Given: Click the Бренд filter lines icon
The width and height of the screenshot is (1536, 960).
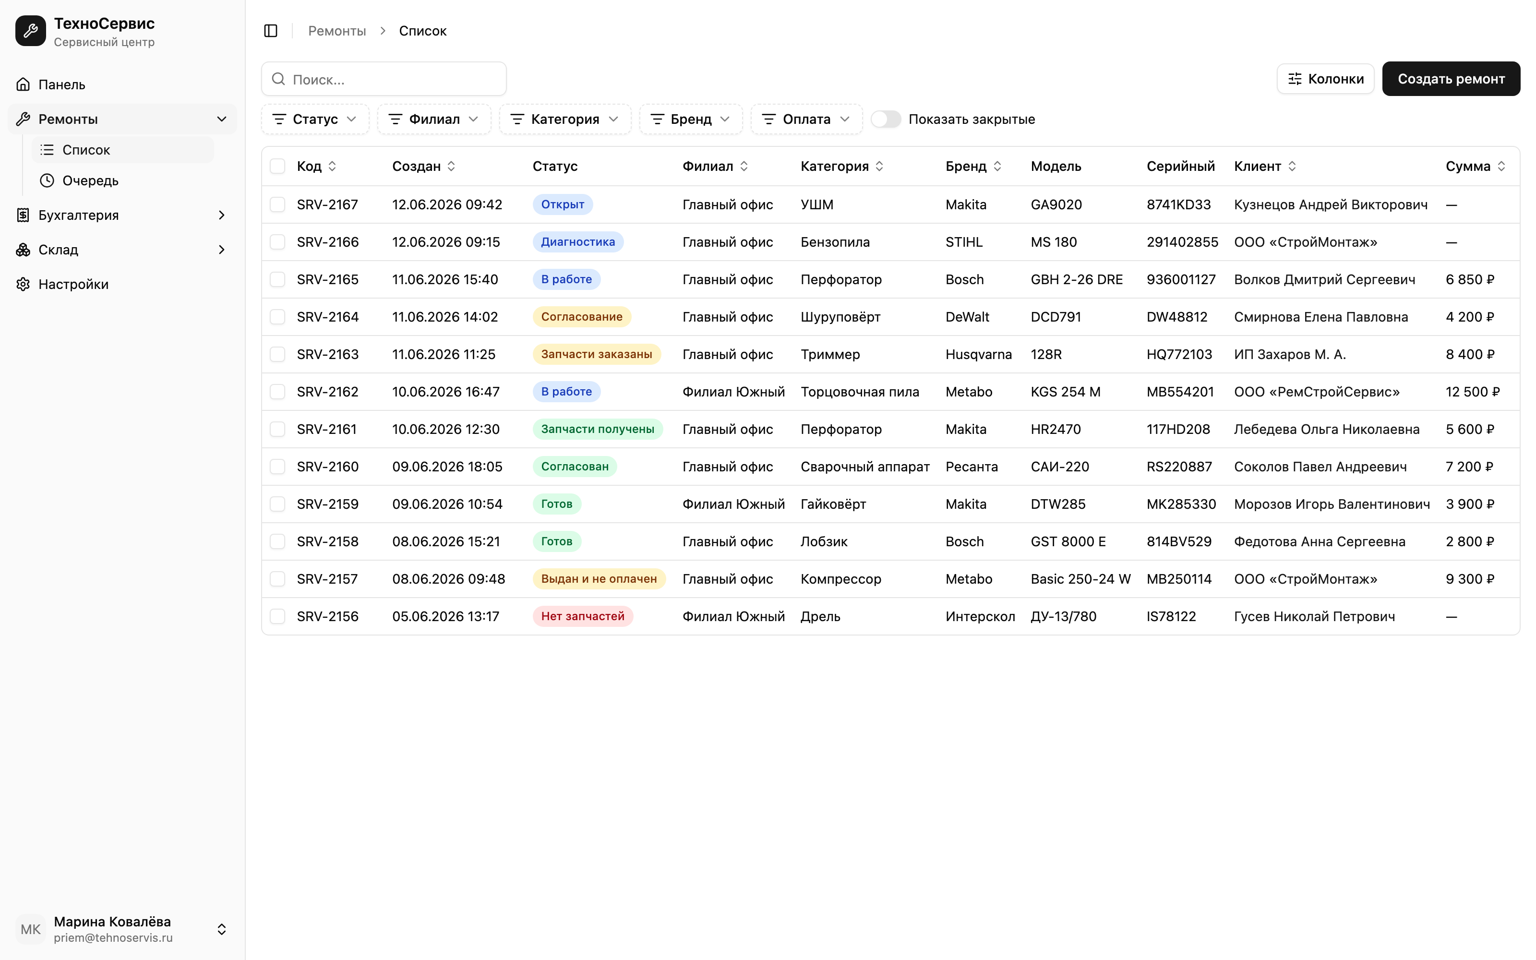Looking at the screenshot, I should (657, 119).
